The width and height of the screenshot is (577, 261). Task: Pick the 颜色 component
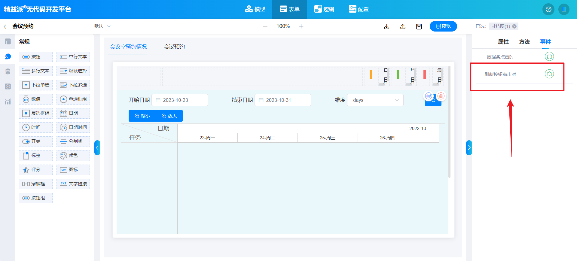[x=73, y=156]
